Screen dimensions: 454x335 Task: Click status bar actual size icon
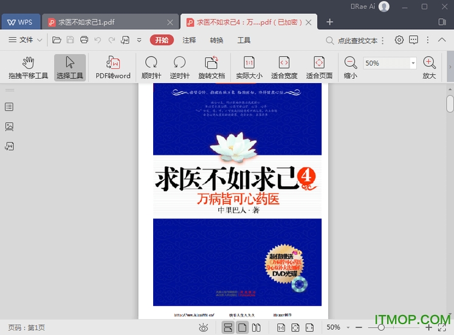point(281,328)
